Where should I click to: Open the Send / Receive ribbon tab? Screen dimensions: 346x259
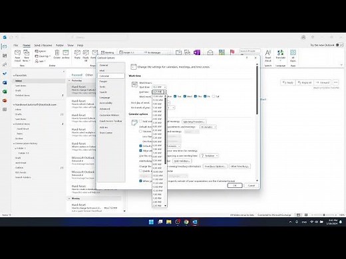coord(43,45)
